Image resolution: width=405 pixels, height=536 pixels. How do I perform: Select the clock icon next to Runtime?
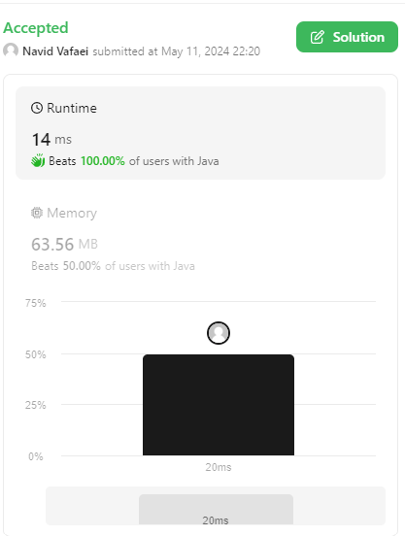pyautogui.click(x=37, y=108)
